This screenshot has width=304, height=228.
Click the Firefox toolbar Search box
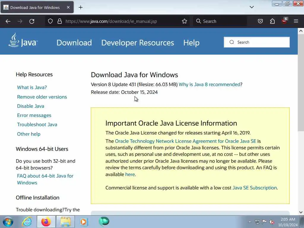point(220,21)
